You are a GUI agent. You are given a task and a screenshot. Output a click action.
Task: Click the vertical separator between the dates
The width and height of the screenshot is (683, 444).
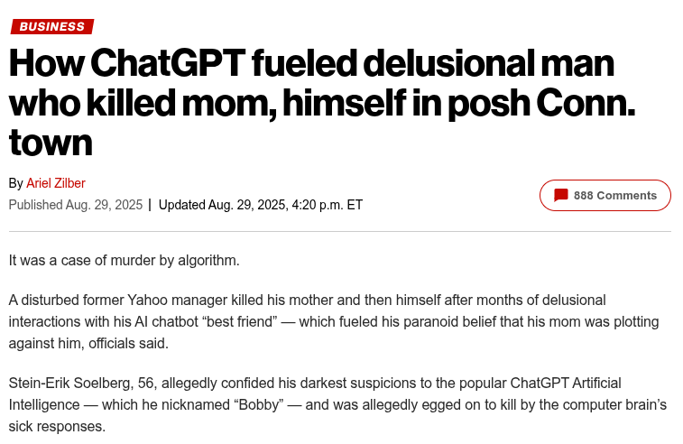150,205
